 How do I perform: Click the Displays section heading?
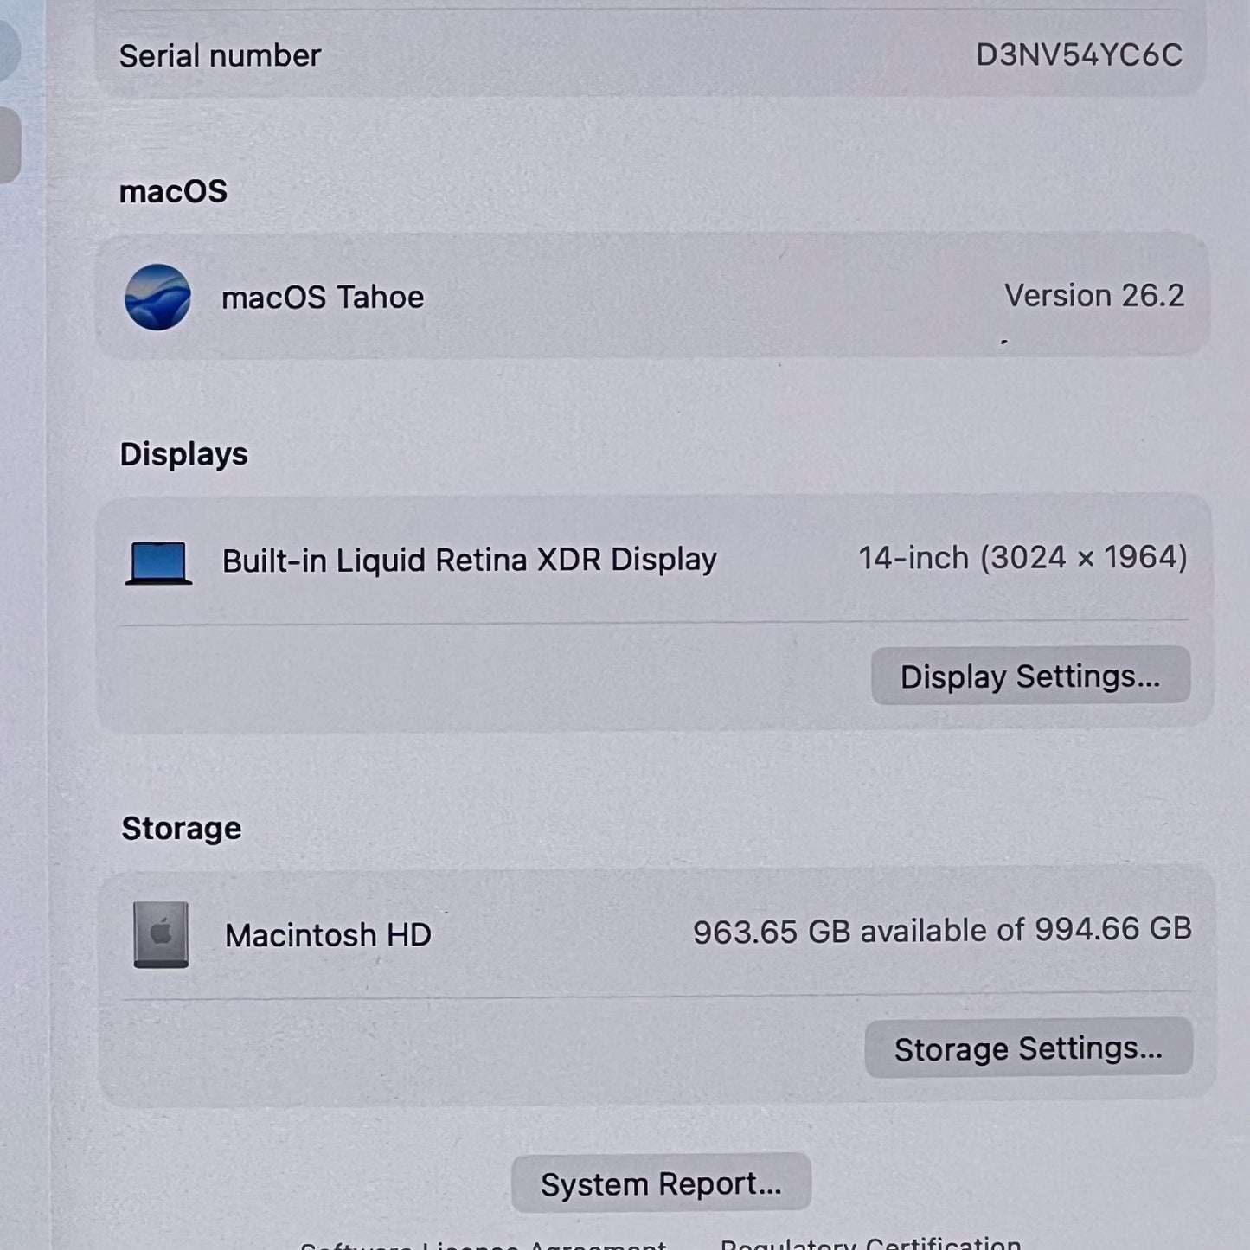[x=183, y=454]
